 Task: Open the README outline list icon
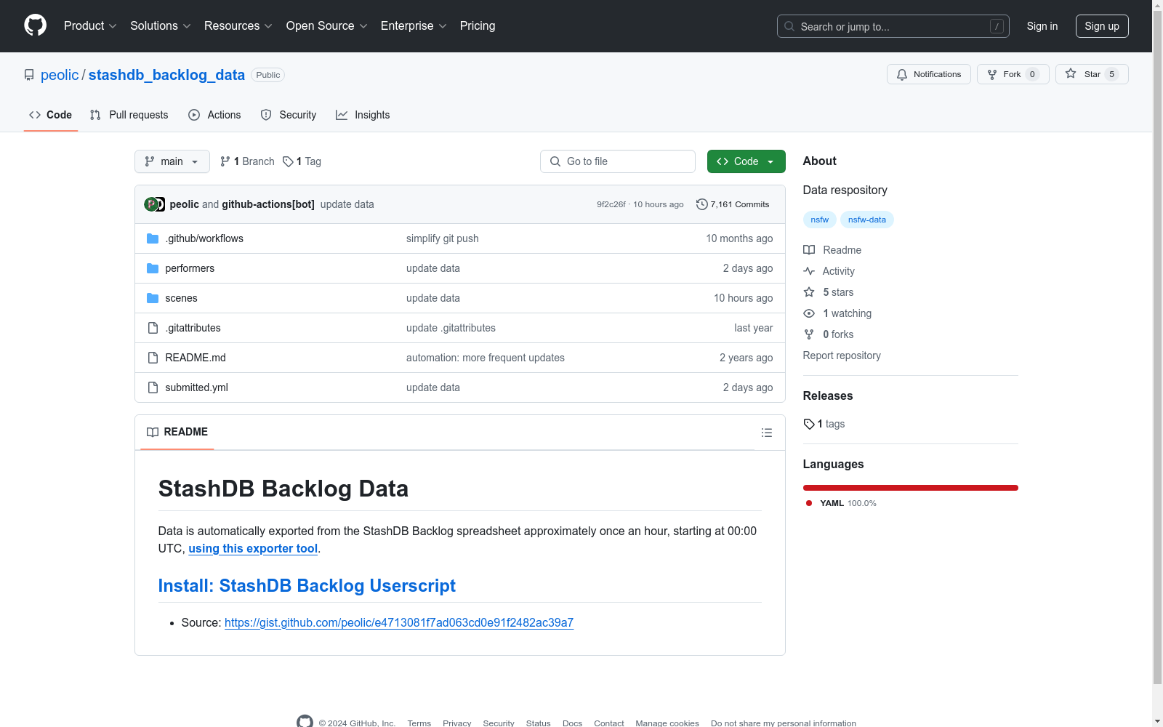[766, 433]
